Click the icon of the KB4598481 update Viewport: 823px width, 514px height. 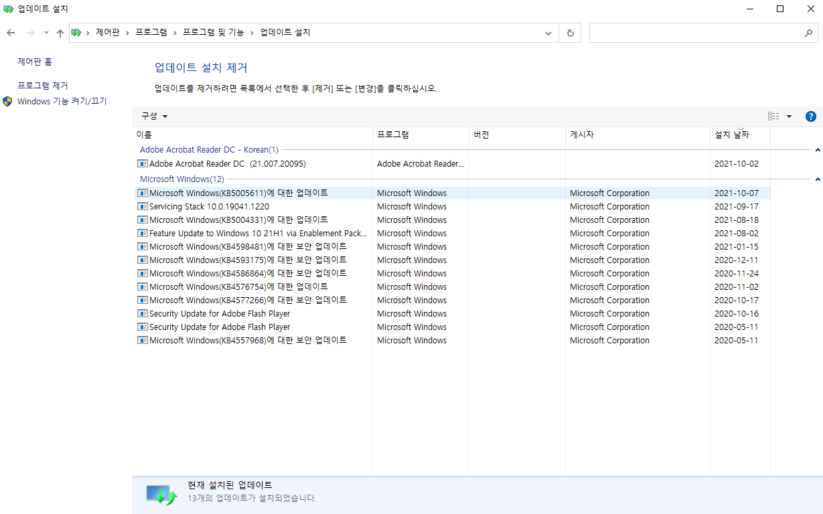tap(142, 246)
